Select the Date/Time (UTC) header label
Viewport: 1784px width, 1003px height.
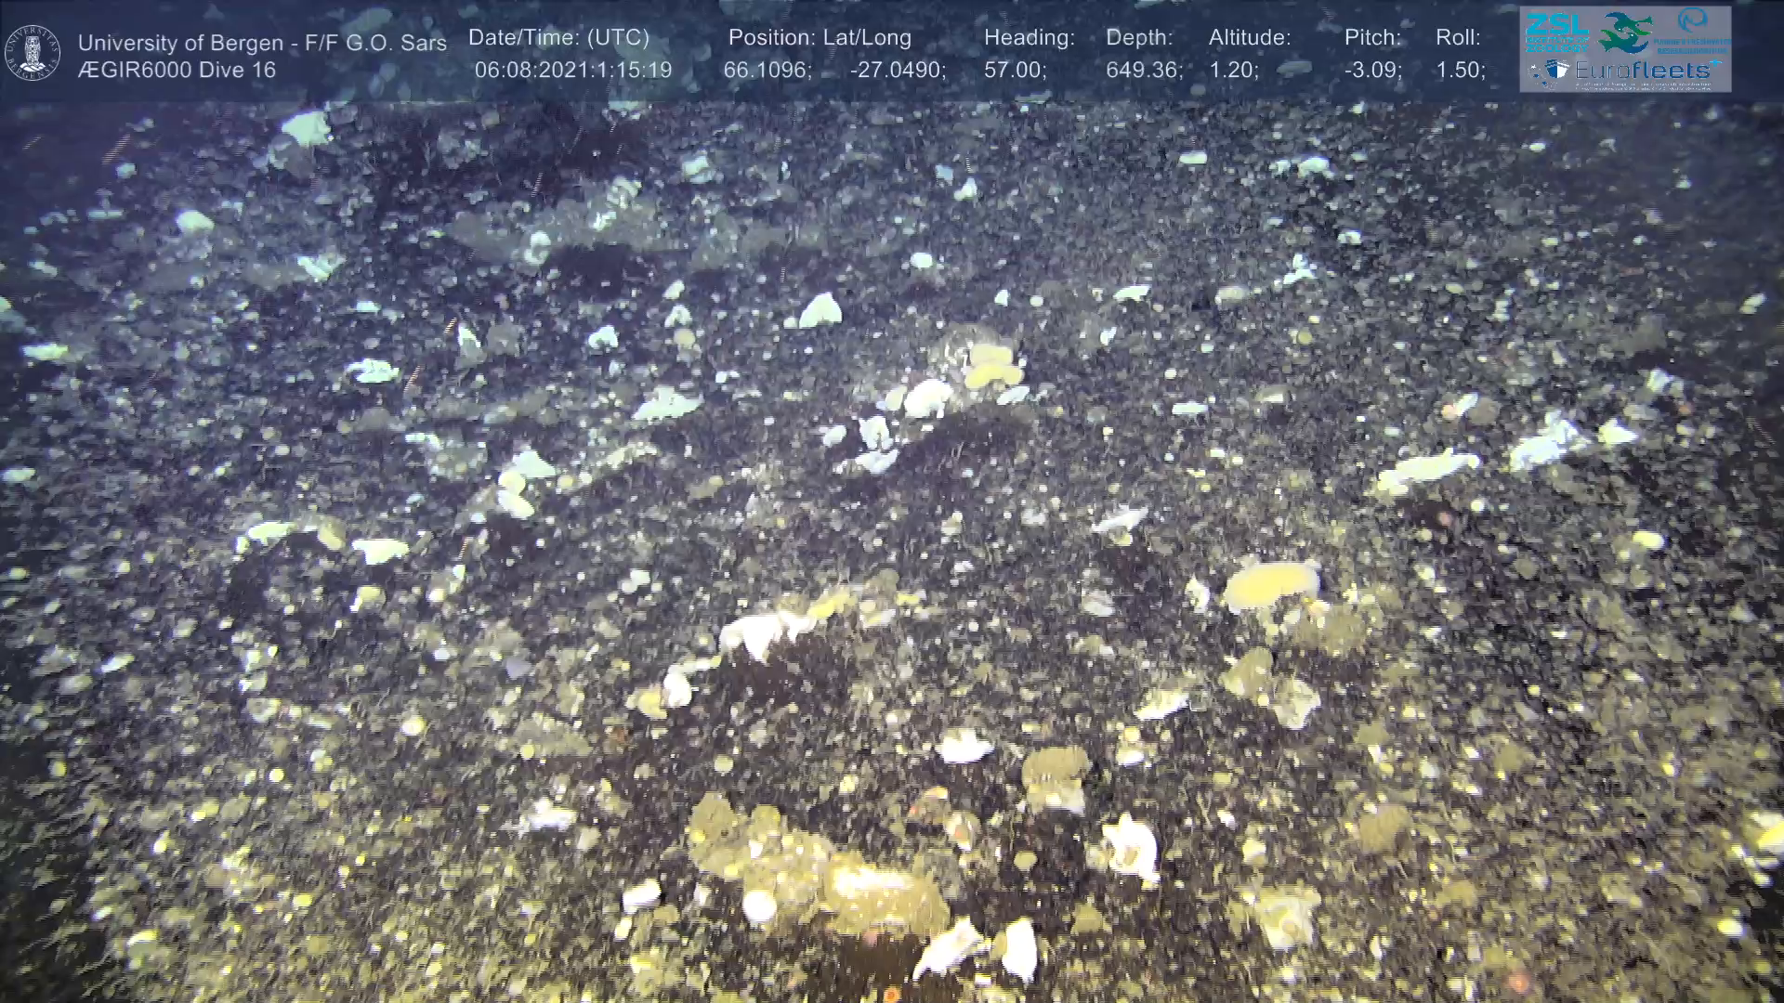[x=558, y=38]
